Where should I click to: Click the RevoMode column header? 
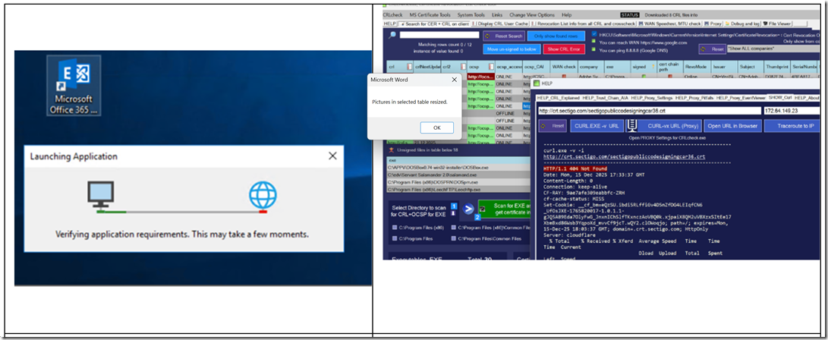[x=697, y=67]
